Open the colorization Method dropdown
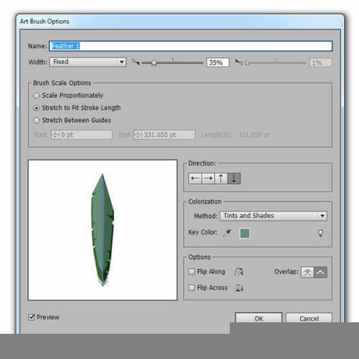Viewport: 359px width, 359px height. [x=274, y=216]
